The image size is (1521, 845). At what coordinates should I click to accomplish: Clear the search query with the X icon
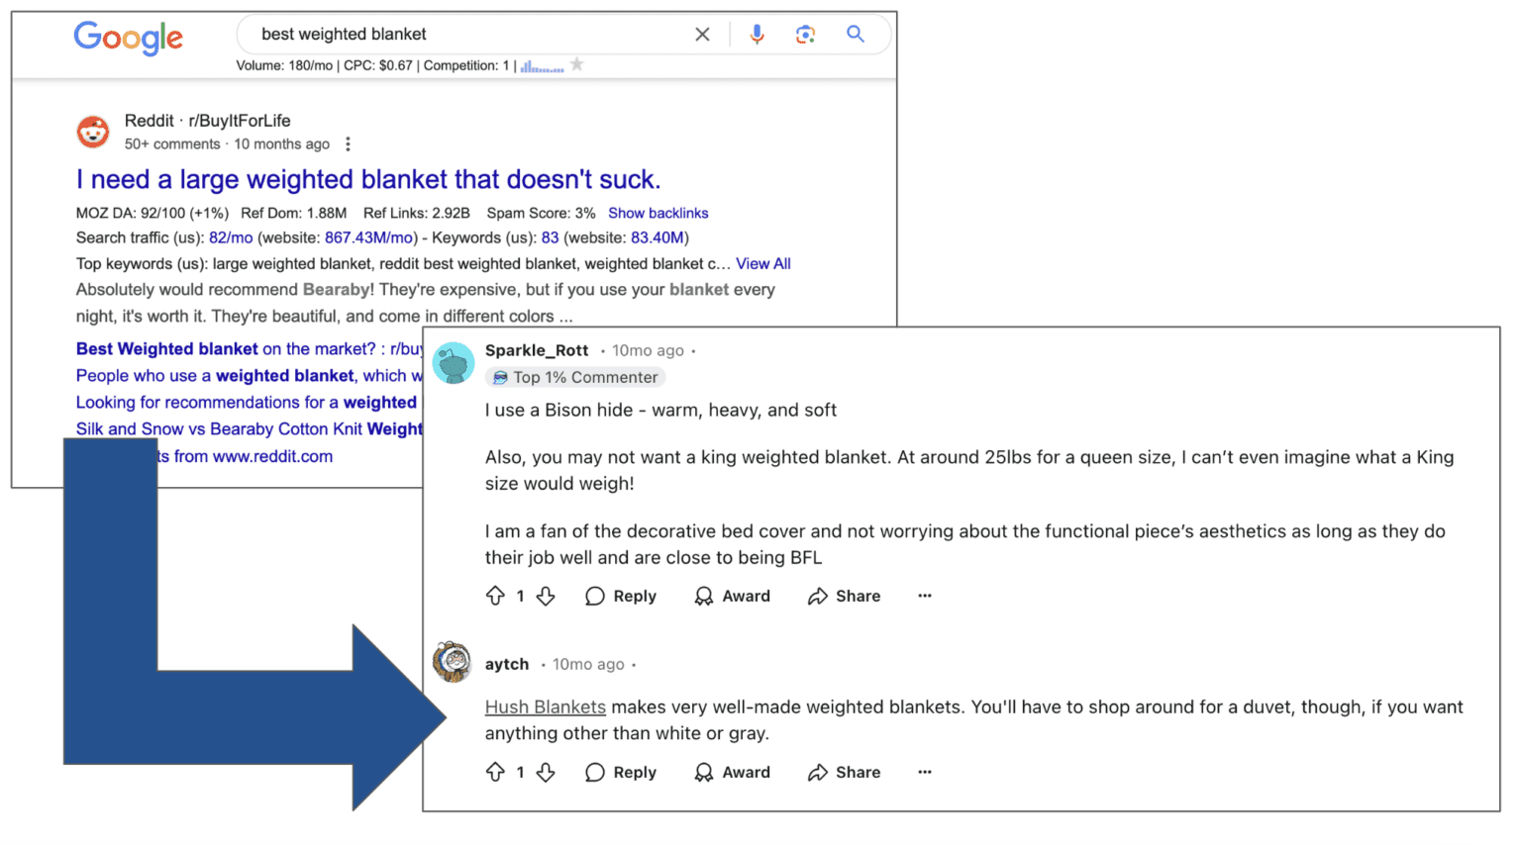[702, 34]
